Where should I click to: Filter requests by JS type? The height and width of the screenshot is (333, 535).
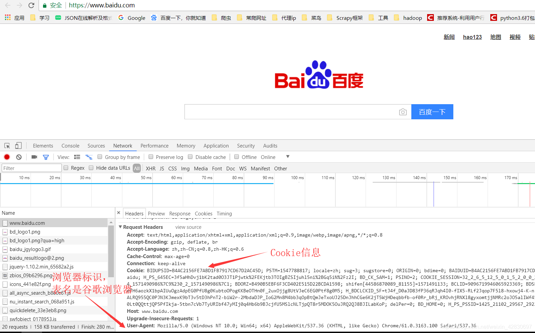pyautogui.click(x=162, y=168)
